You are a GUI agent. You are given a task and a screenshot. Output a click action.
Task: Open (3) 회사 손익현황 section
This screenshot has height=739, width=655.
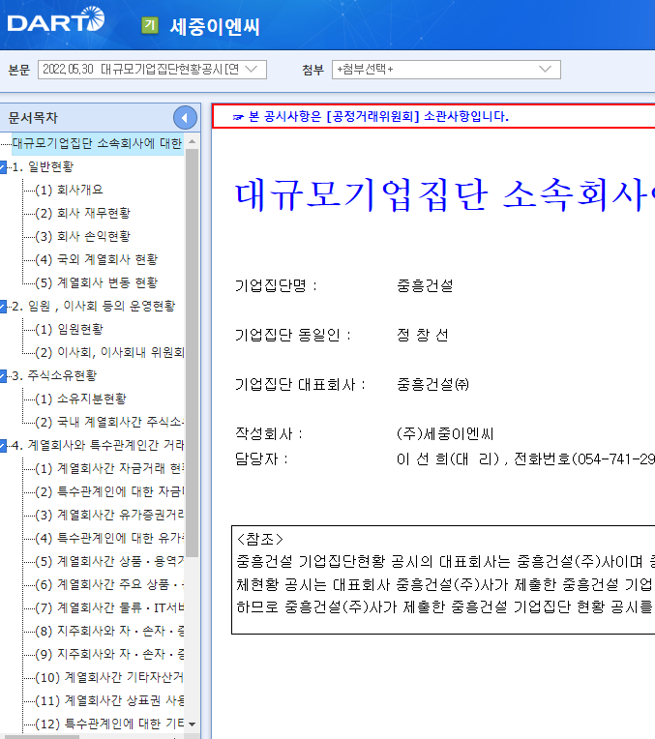(82, 236)
